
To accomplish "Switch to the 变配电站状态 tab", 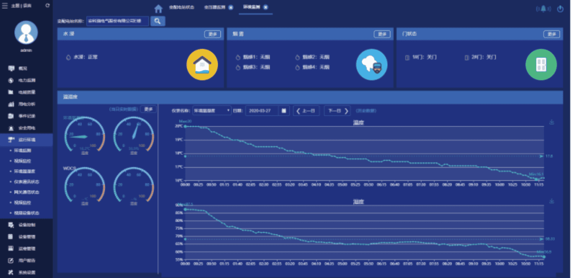I will (x=181, y=7).
